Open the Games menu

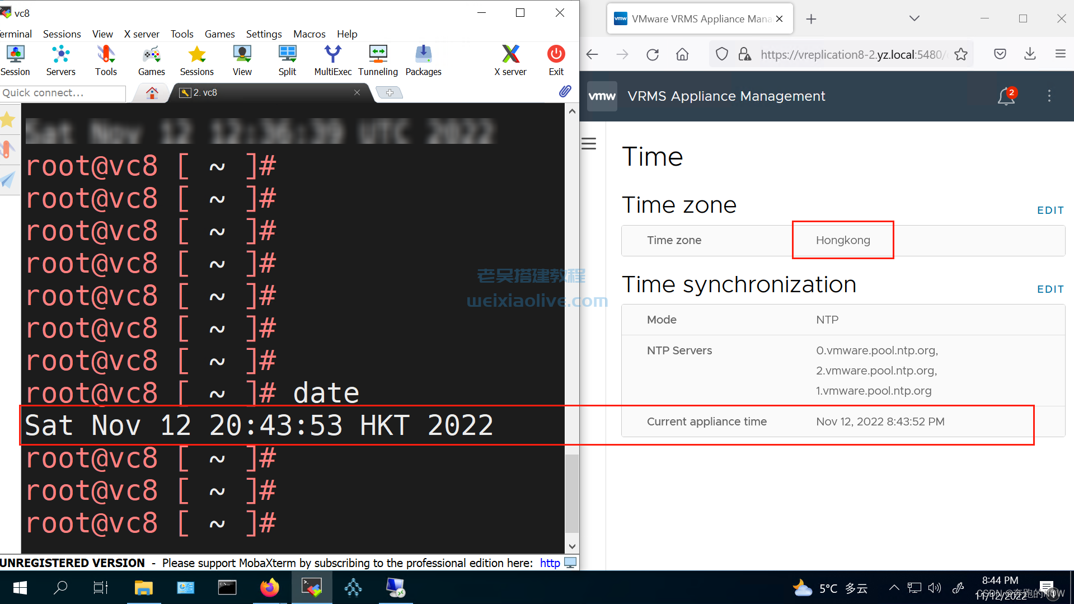tap(220, 34)
